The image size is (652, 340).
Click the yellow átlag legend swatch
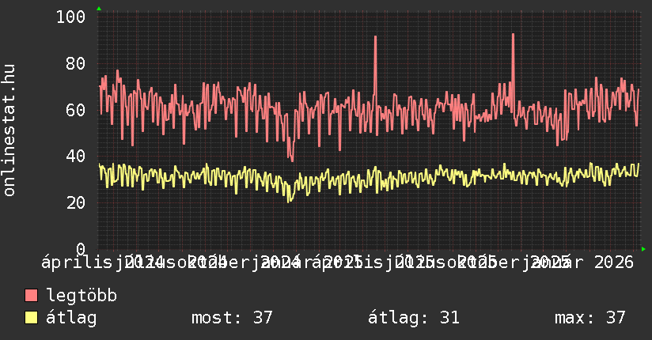pyautogui.click(x=32, y=318)
